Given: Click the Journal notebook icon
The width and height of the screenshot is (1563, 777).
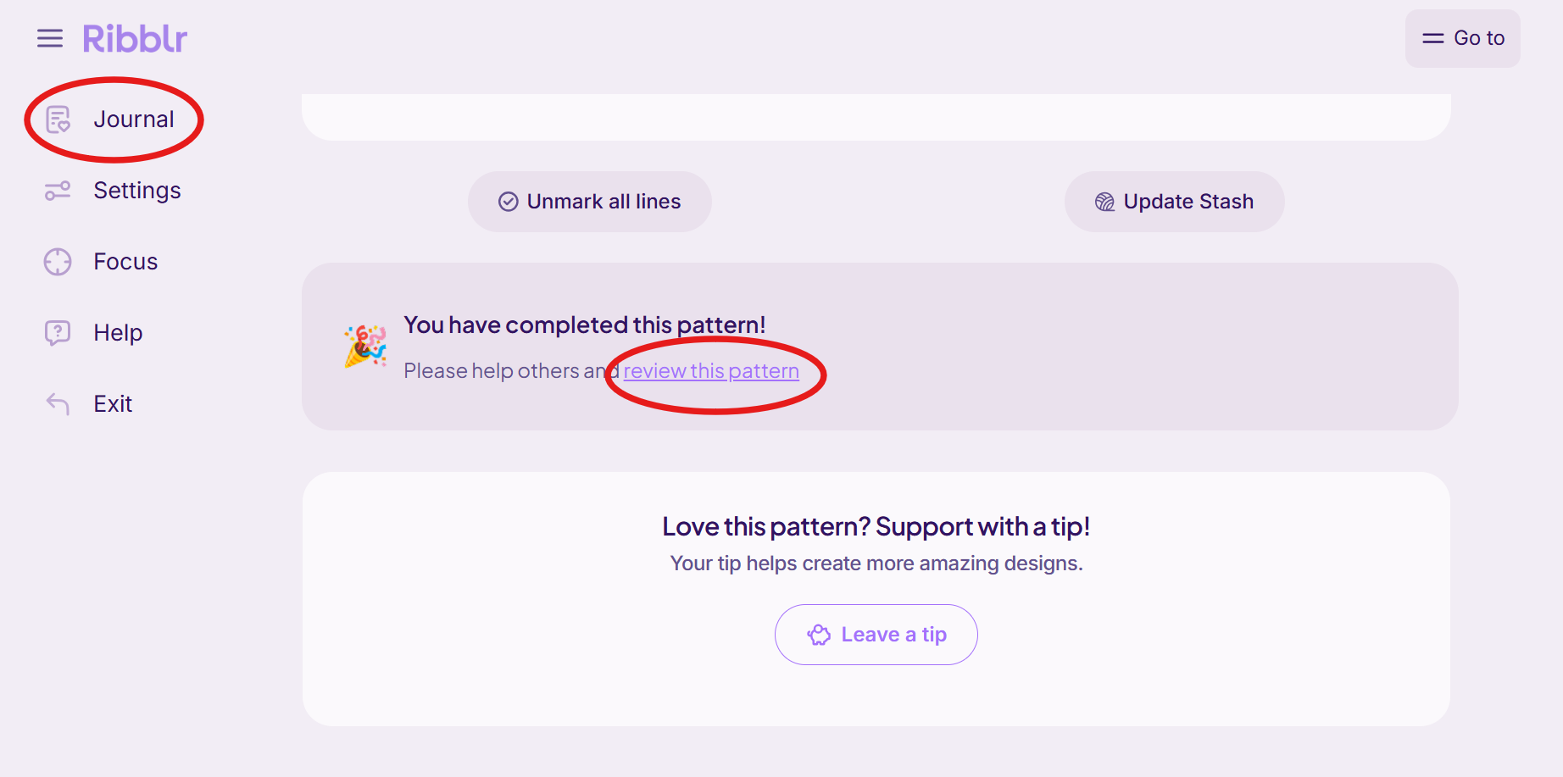Looking at the screenshot, I should [x=58, y=119].
